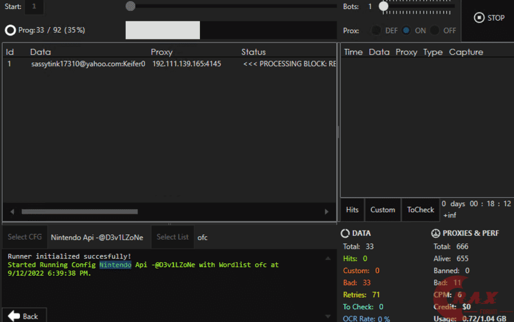The width and height of the screenshot is (514, 322).
Task: Click the Start number input field
Action: point(34,6)
